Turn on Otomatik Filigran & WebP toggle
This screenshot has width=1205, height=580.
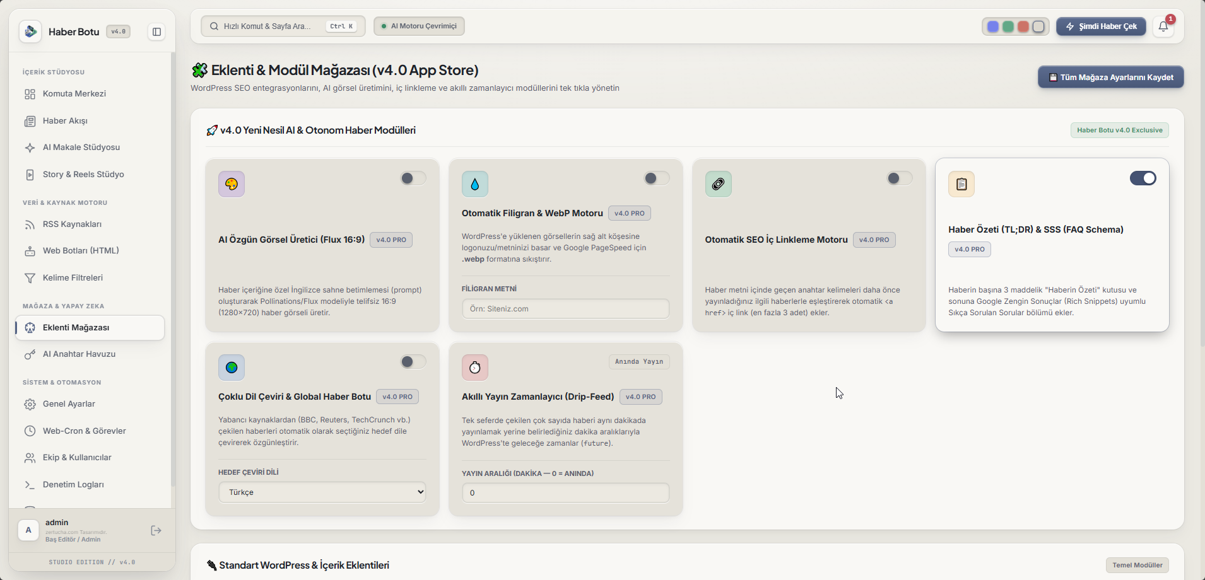click(x=657, y=178)
